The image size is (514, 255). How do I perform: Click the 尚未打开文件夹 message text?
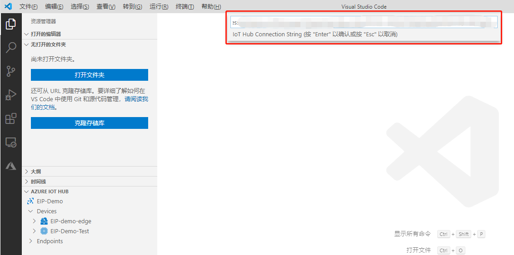(x=54, y=59)
